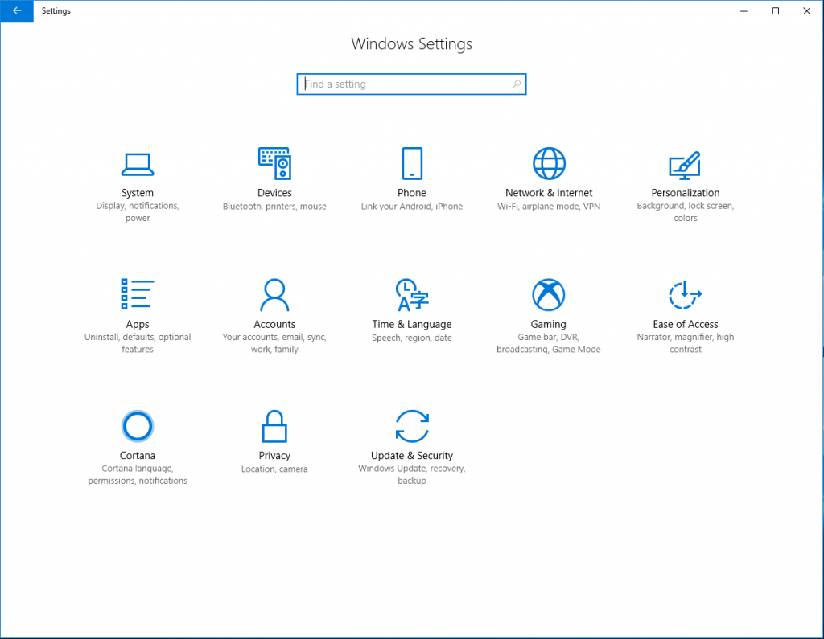Open the Devices keyboard and speaker icon
This screenshot has height=639, width=824.
pyautogui.click(x=274, y=163)
